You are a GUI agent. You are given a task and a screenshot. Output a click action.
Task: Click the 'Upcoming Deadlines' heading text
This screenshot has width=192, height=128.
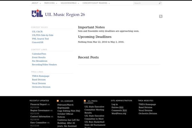pos(95,37)
